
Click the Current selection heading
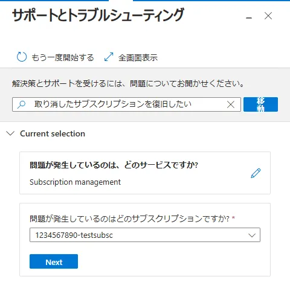click(53, 133)
